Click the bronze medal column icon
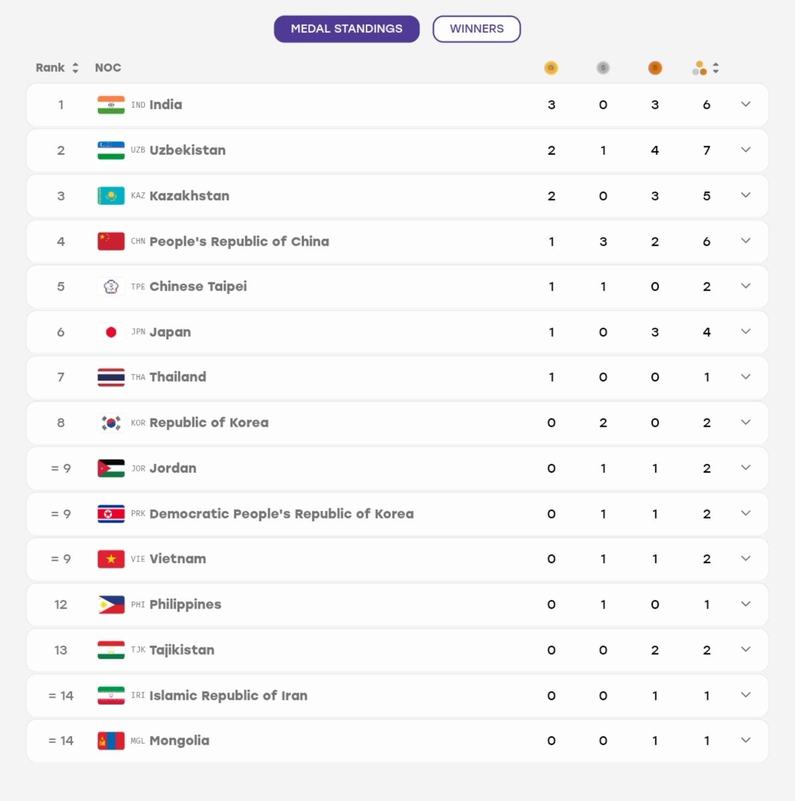795x801 pixels. pos(655,67)
